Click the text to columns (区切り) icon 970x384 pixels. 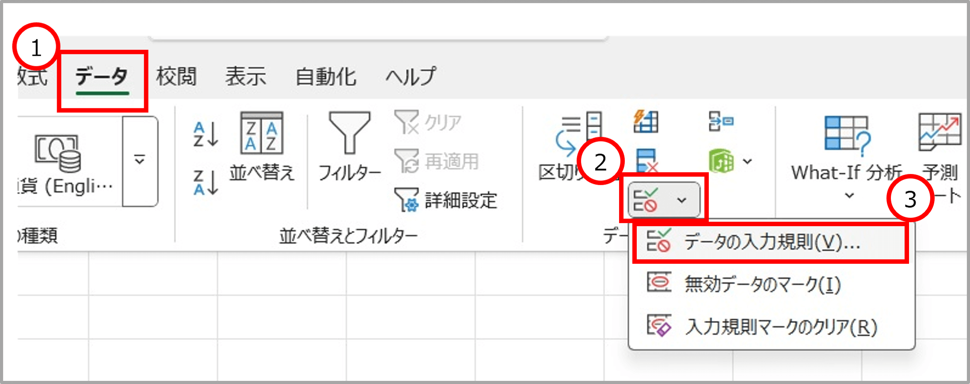[x=578, y=133]
